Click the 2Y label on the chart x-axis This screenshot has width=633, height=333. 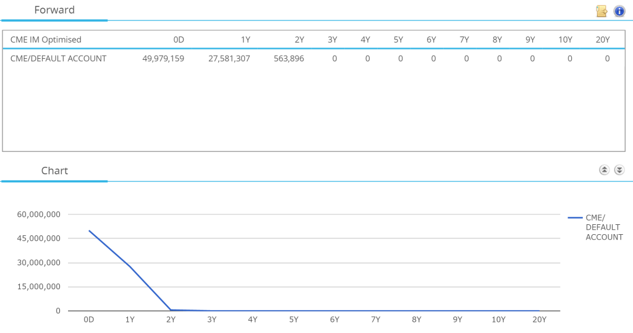[171, 319]
